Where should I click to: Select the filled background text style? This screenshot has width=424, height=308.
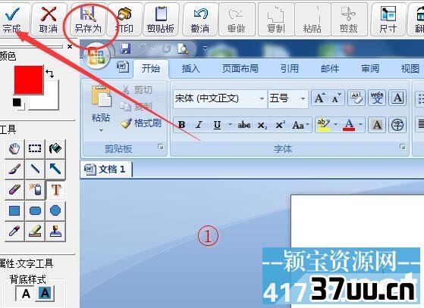click(x=46, y=293)
